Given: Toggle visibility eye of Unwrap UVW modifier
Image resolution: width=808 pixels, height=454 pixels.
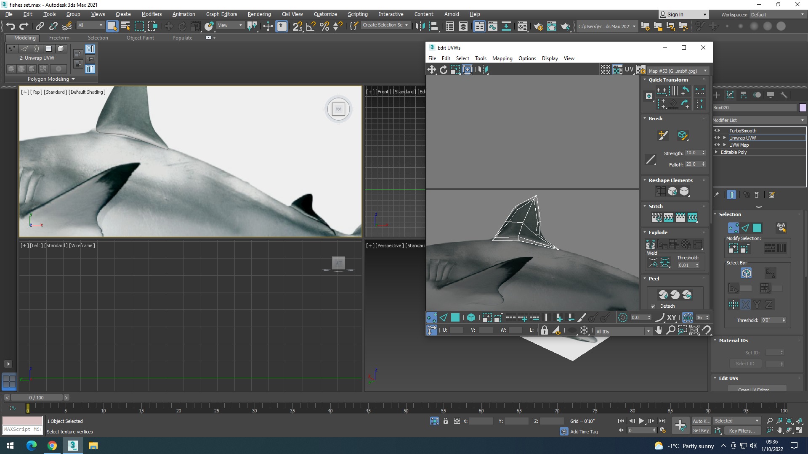Looking at the screenshot, I should (x=717, y=137).
